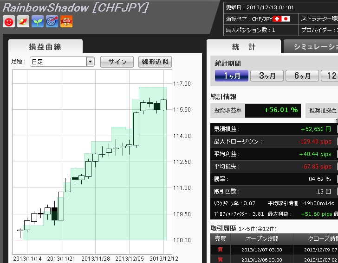Click the 2013/12/06 23:00 open time cell
The width and height of the screenshot is (338, 263).
pyautogui.click(x=262, y=260)
